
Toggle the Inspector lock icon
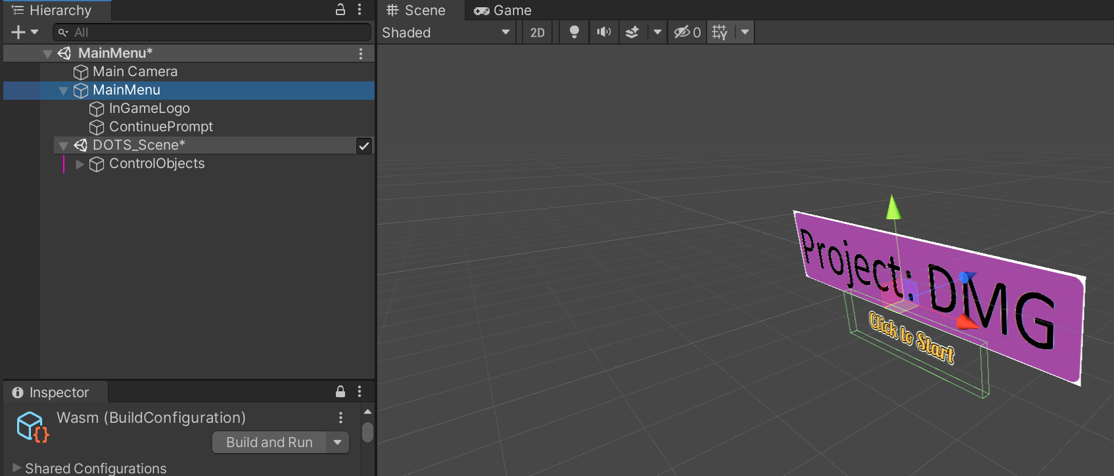[x=340, y=391]
